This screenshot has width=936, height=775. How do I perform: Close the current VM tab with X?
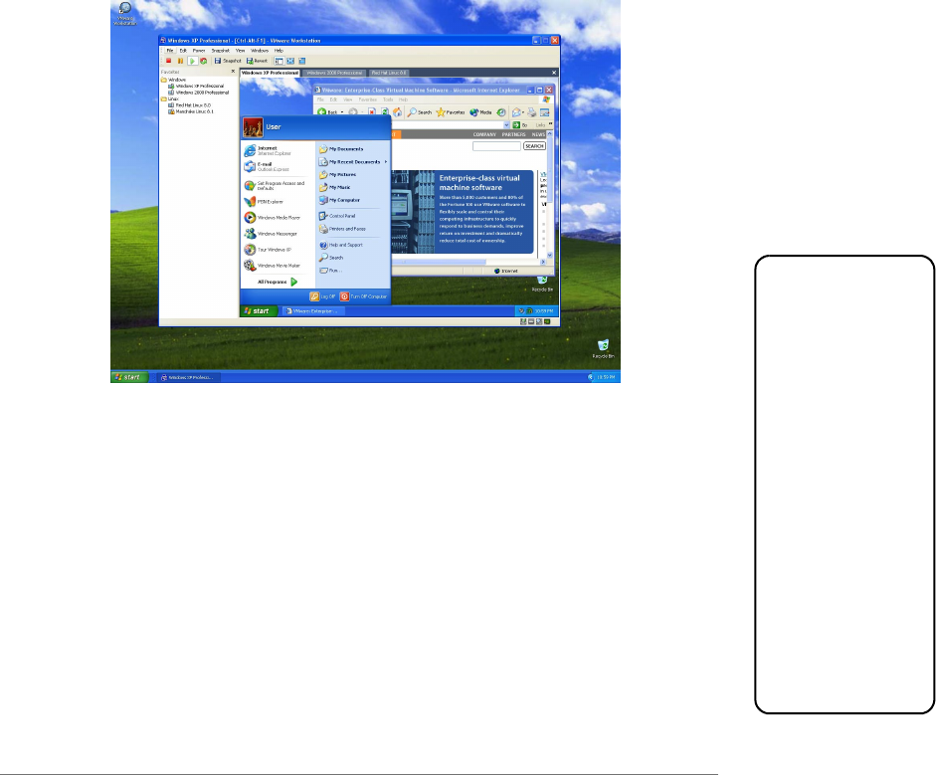click(554, 73)
